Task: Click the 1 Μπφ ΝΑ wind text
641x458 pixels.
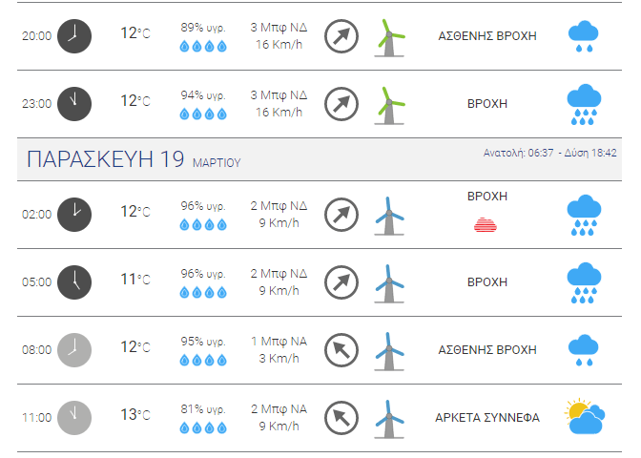Action: [x=279, y=342]
